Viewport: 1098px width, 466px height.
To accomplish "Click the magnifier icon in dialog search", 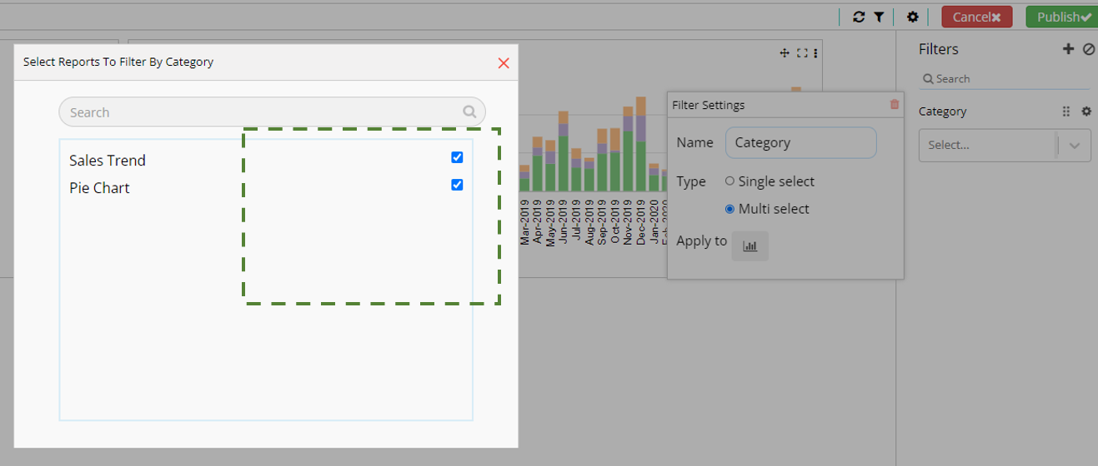I will coord(470,112).
